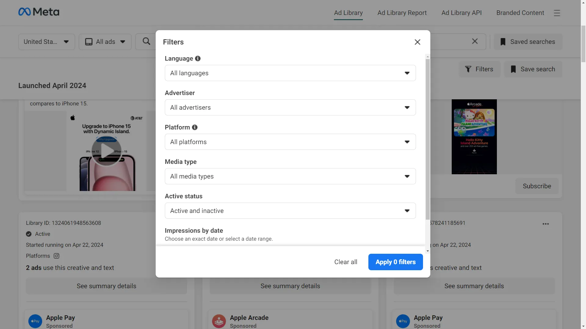
Task: Open the hamburger menu in the header
Action: click(x=557, y=13)
